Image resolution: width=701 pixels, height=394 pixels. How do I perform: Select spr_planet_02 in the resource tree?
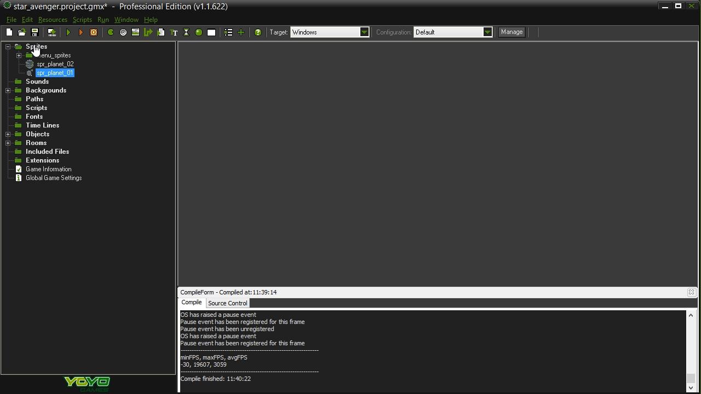click(x=55, y=64)
